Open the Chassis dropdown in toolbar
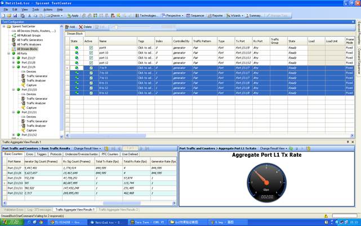This screenshot has height=226, width=361. (x=54, y=16)
